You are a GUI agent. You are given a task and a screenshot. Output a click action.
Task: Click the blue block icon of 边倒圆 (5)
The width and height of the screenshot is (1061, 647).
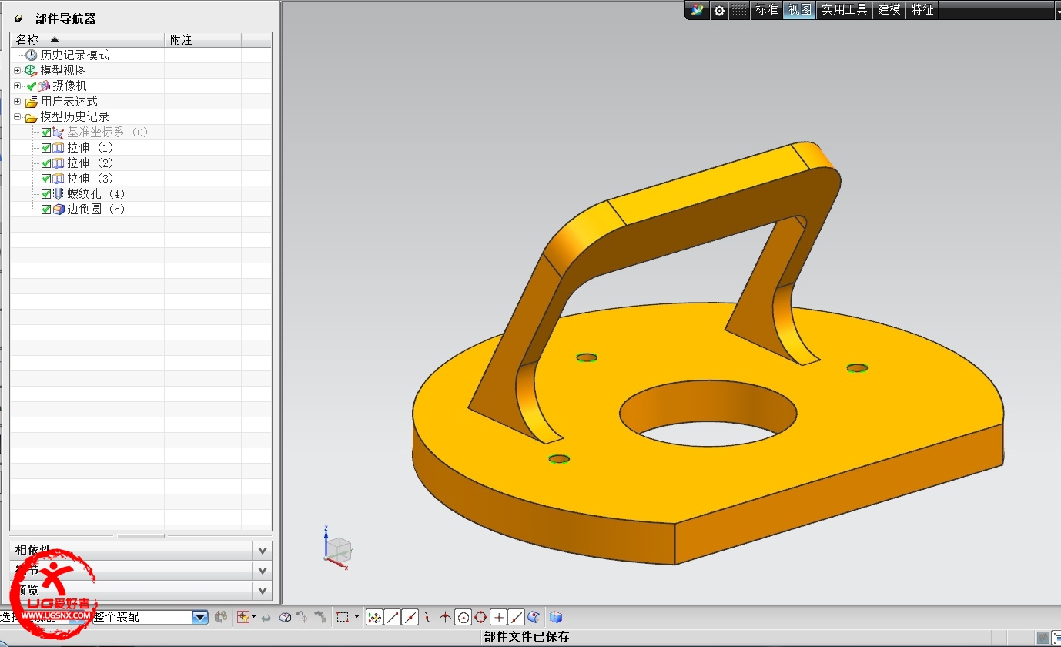59,209
